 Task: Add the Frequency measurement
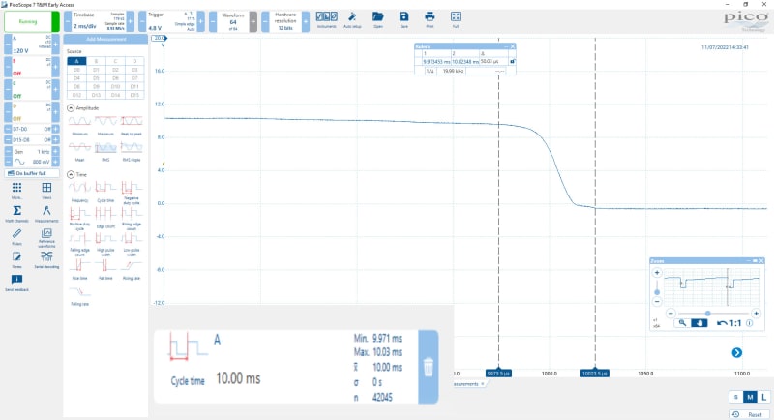(79, 192)
